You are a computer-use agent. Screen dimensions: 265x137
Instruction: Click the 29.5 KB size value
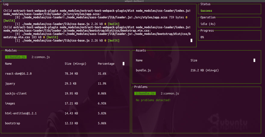click(x=70, y=83)
